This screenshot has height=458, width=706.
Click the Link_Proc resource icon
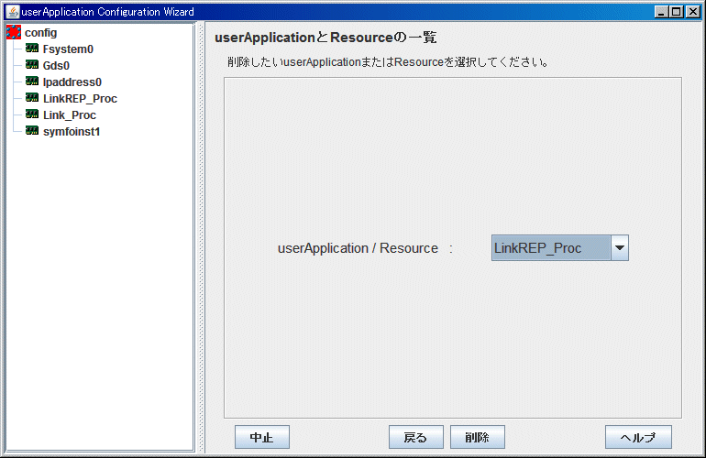point(32,114)
